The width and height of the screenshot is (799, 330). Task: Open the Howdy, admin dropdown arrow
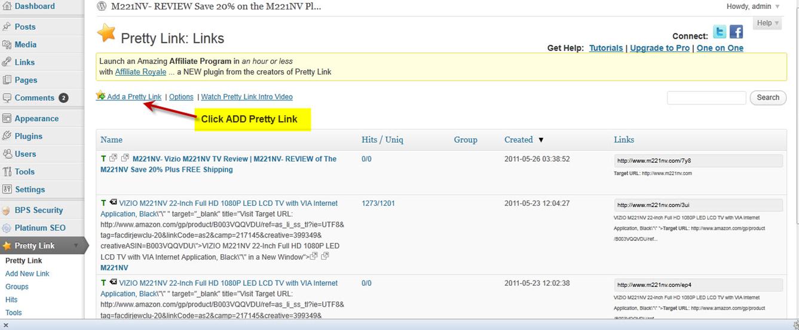(x=777, y=7)
